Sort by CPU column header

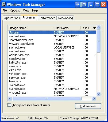86,28
